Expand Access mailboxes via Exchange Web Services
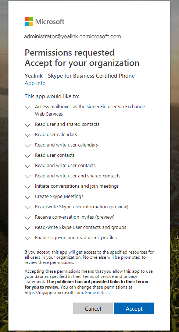This screenshot has width=179, height=332. click(x=28, y=107)
